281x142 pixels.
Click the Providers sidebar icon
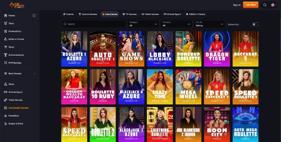[x=6, y=116]
